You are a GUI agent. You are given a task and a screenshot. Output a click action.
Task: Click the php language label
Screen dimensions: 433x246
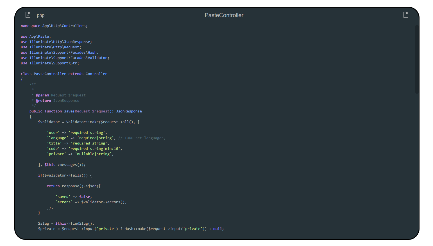point(40,15)
